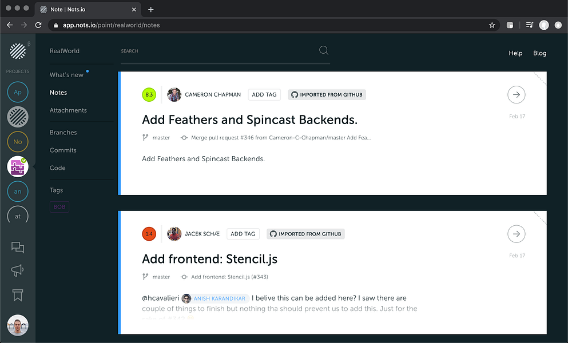The image size is (568, 343).
Task: Reload the page with the refresh icon
Action: [x=38, y=25]
